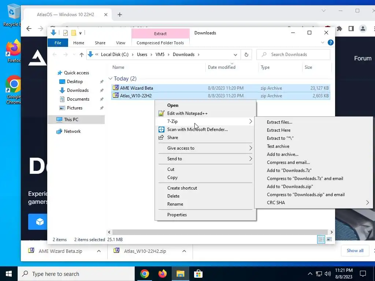Click Open in the context menu
The width and height of the screenshot is (375, 281).
coord(173,105)
